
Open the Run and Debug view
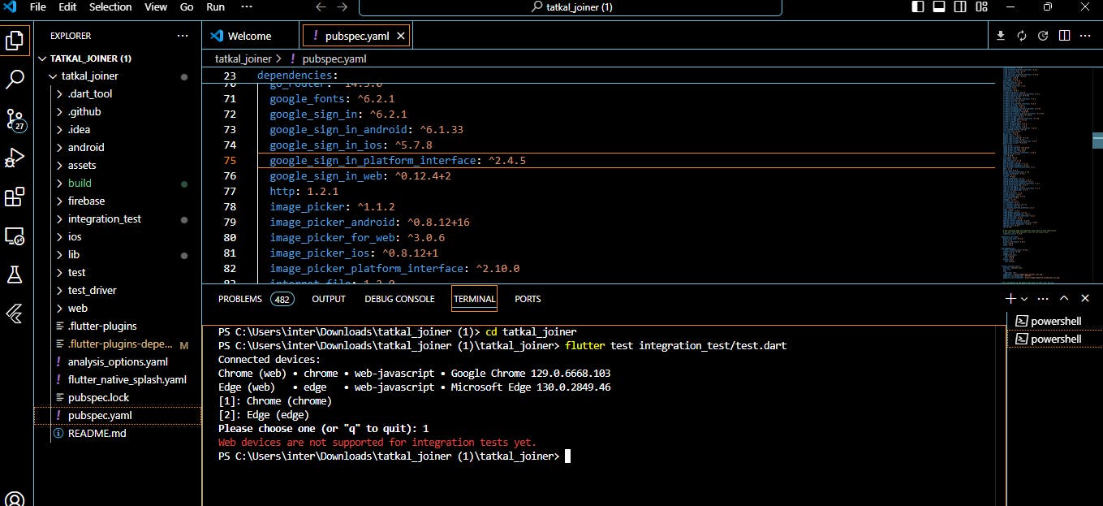click(15, 158)
